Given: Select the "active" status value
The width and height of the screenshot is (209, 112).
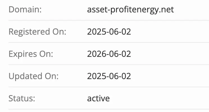Looking at the screenshot, I should tap(98, 98).
